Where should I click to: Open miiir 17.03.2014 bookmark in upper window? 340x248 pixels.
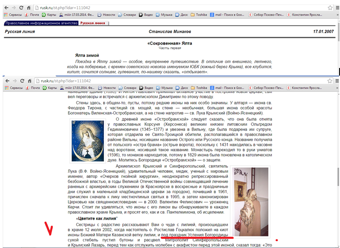77,15
